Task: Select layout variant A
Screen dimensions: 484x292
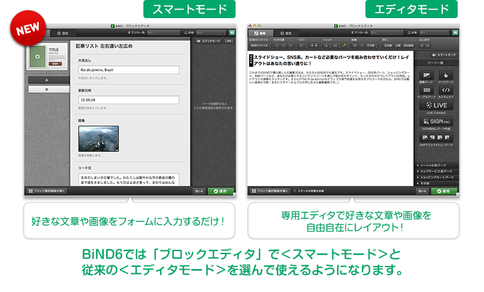Action: coord(49,80)
